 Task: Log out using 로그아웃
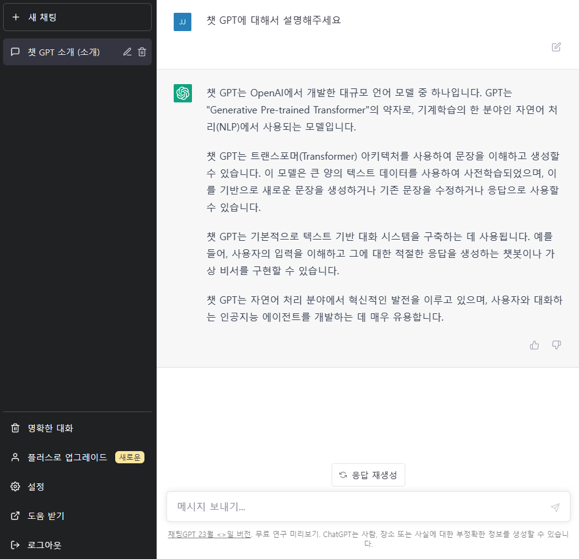(77, 545)
